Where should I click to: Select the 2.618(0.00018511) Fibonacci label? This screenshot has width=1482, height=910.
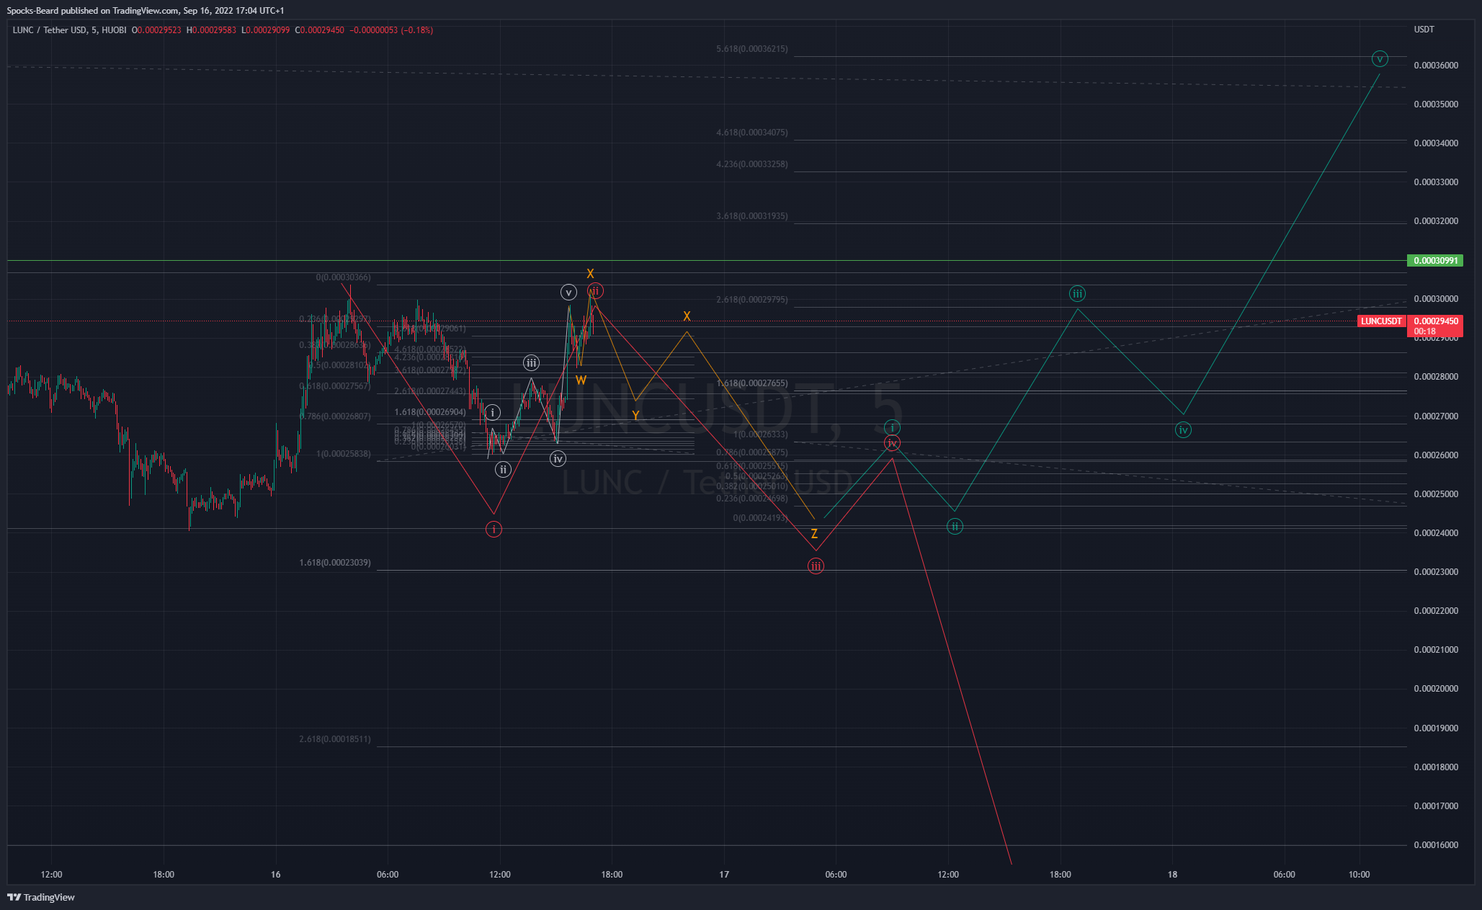point(335,739)
